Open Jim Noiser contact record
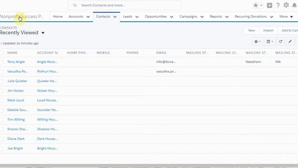This screenshot has width=298, height=168. 15,91
